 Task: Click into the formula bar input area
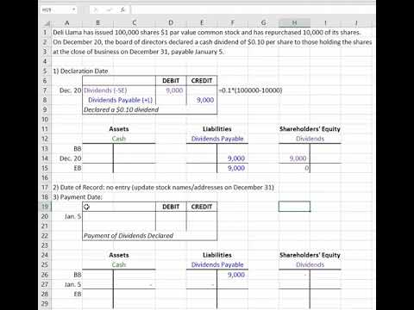tap(253, 9)
